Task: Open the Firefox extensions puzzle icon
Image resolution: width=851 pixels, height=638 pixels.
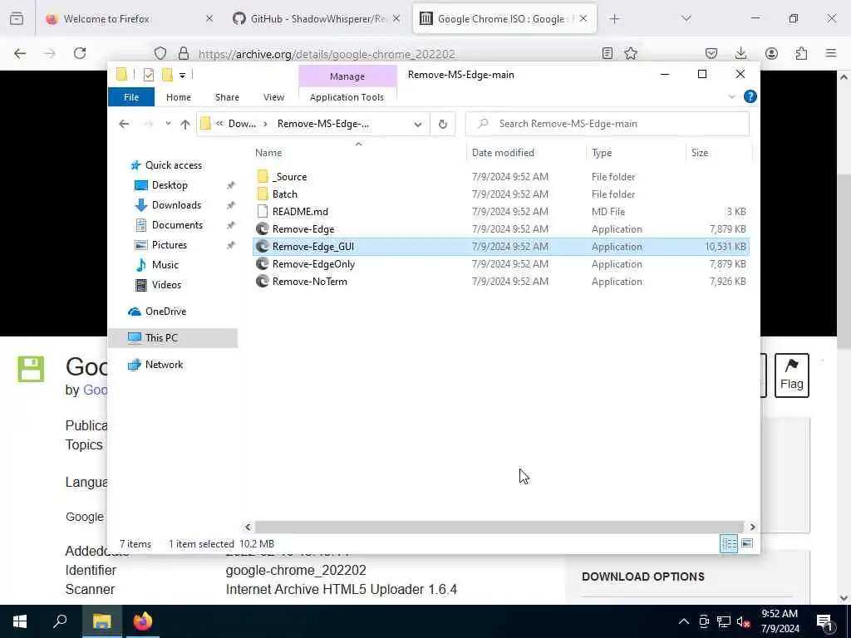Action: [801, 53]
